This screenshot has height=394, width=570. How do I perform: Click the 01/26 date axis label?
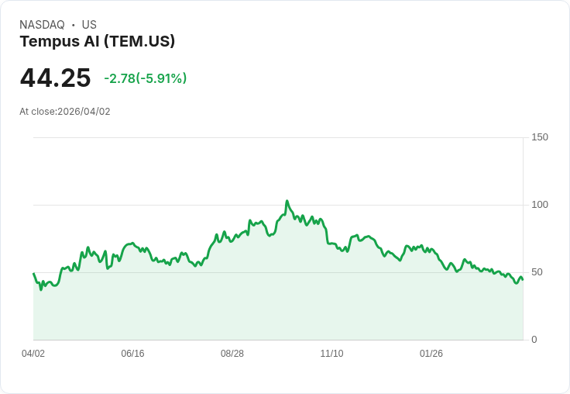[x=431, y=354]
